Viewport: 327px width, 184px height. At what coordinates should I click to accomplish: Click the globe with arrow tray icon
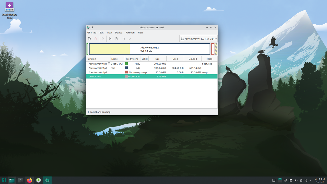pyautogui.click(x=286, y=180)
